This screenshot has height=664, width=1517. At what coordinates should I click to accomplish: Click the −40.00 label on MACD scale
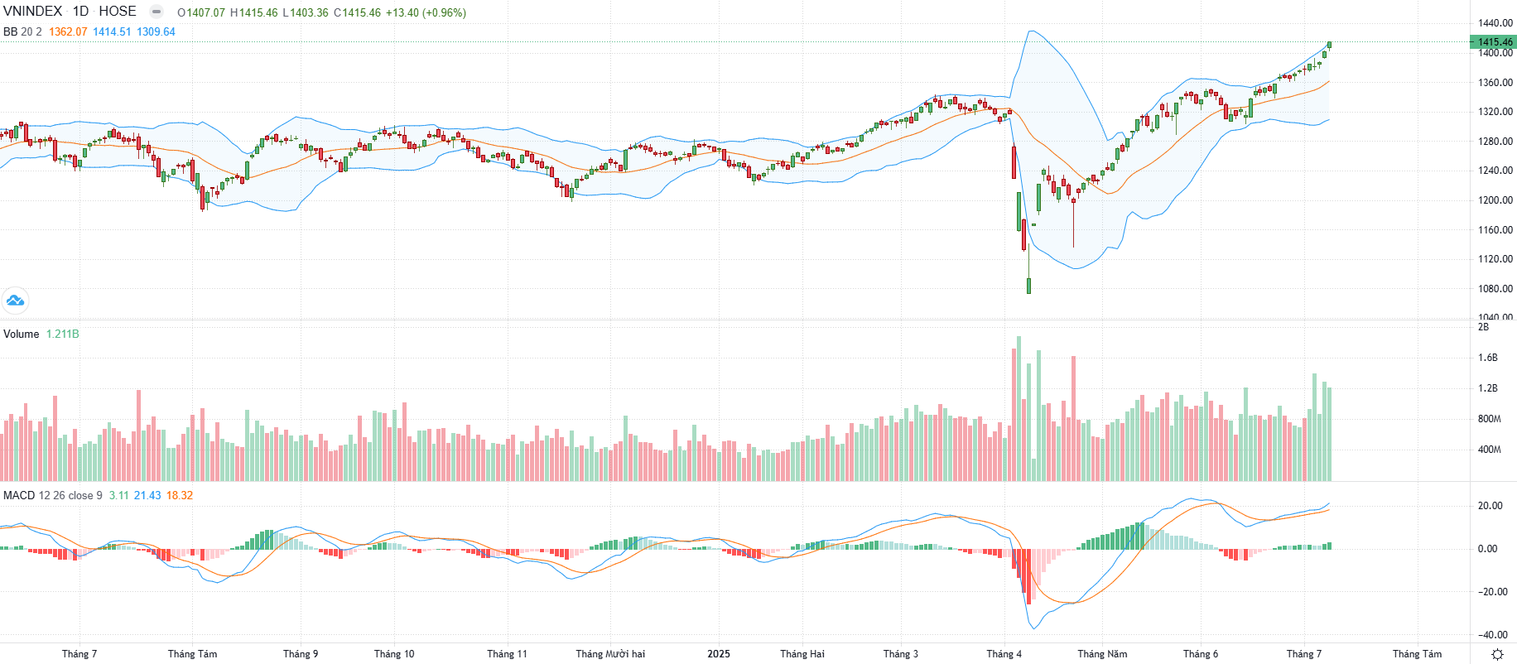point(1493,635)
